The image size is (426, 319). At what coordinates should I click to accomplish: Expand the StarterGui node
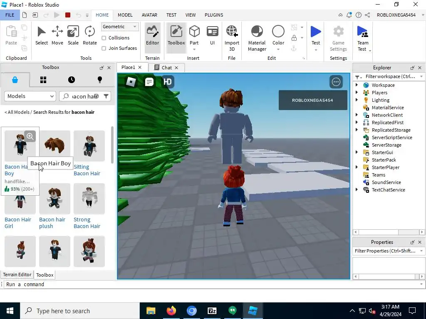click(357, 152)
